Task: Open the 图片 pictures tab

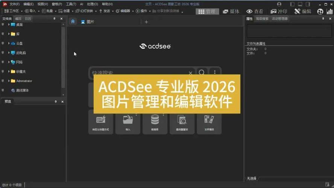Action: coord(88,22)
